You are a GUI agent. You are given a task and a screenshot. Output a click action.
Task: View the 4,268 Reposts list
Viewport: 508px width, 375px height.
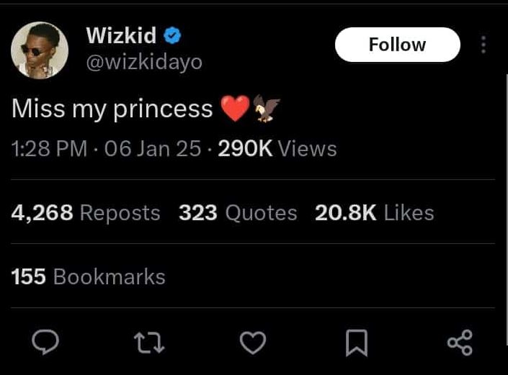click(86, 213)
